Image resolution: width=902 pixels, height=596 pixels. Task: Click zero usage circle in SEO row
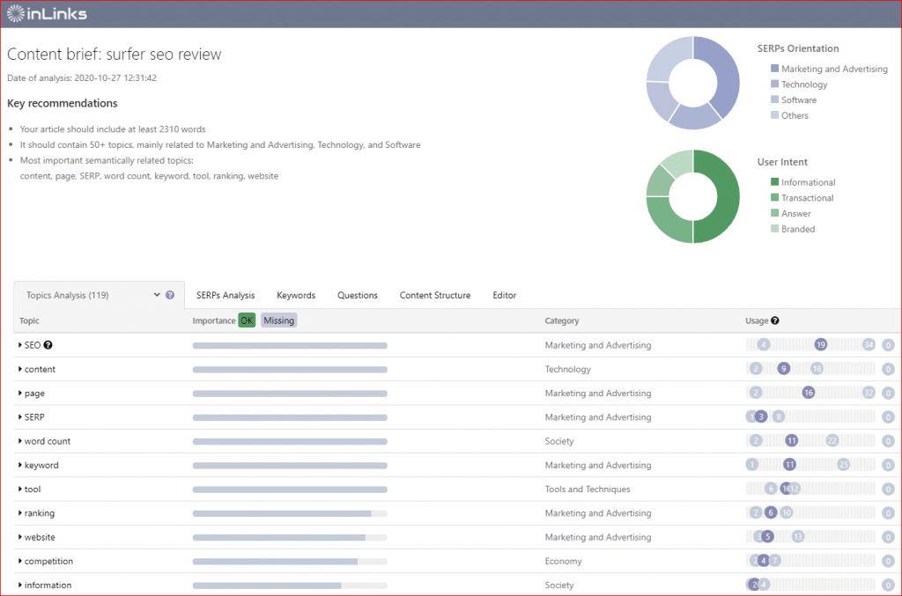coord(888,345)
